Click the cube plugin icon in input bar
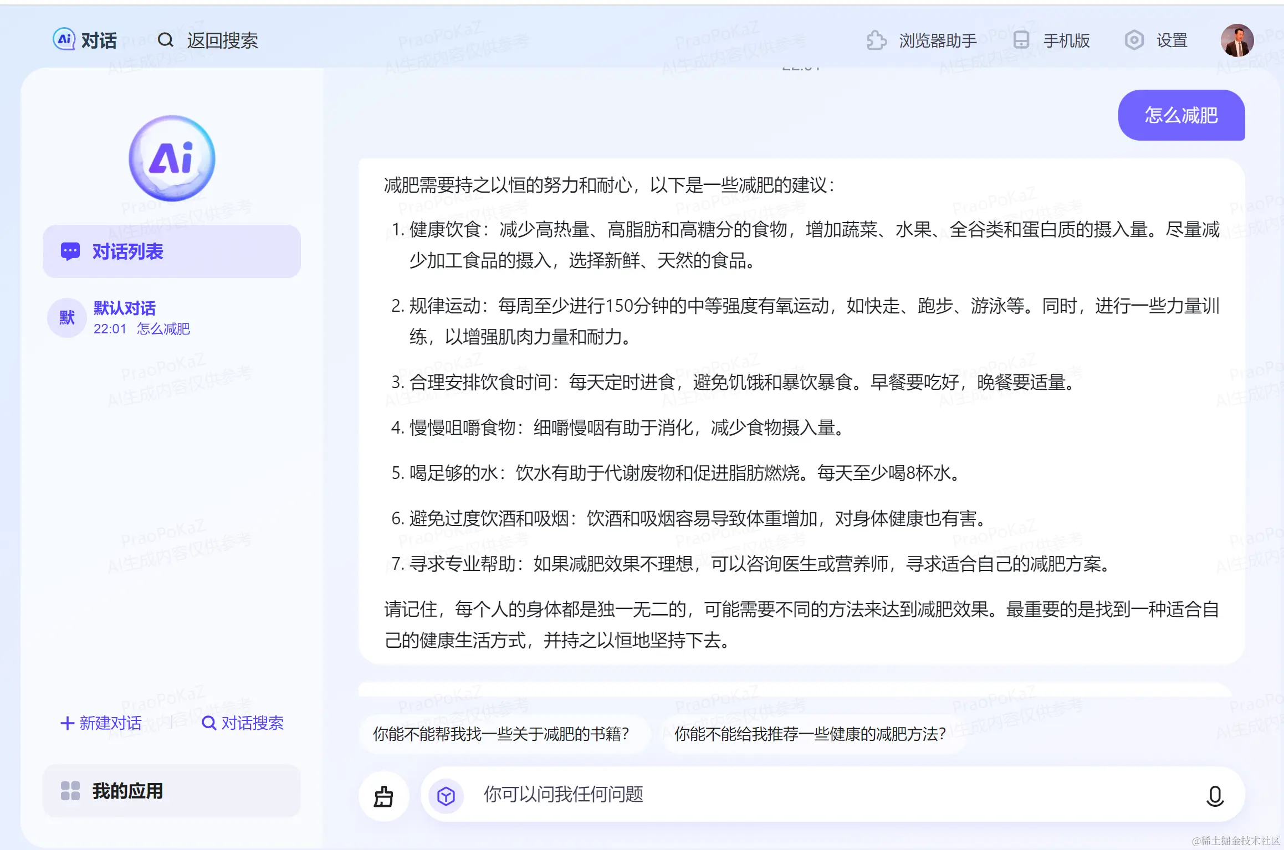Screen dimensions: 1284x850 click(446, 796)
